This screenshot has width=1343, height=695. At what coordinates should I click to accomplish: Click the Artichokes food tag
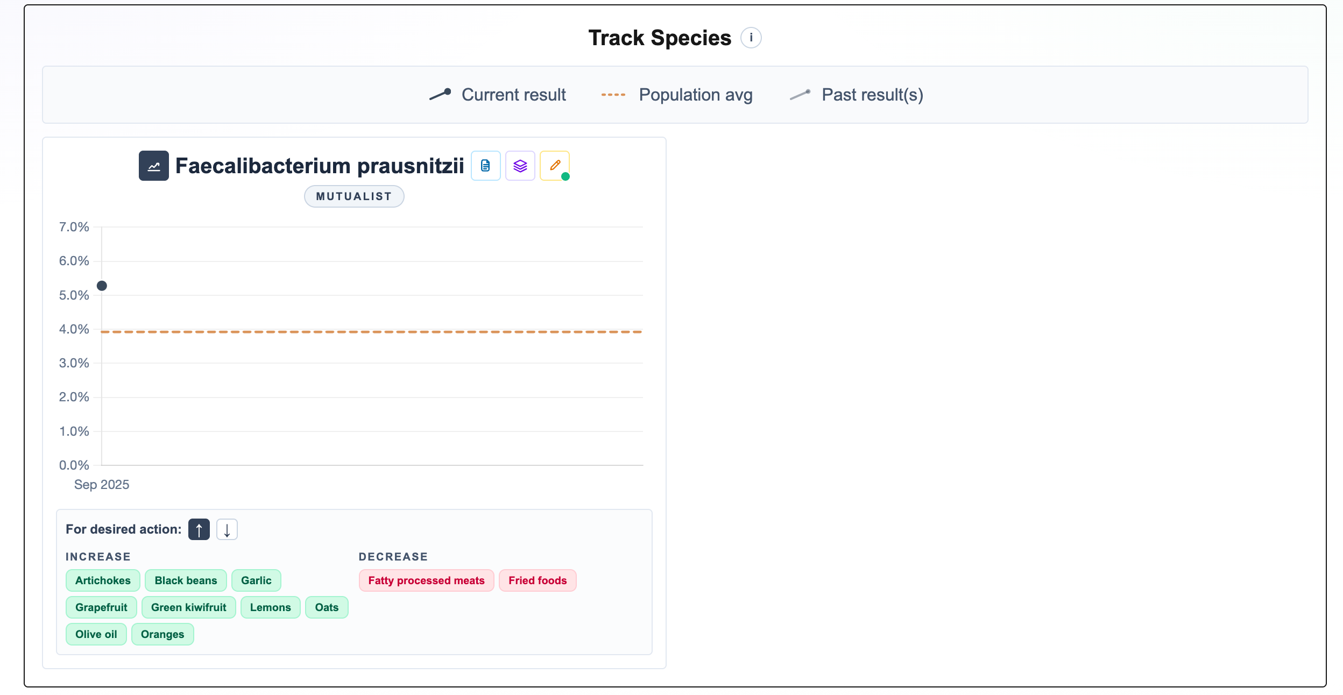(103, 580)
